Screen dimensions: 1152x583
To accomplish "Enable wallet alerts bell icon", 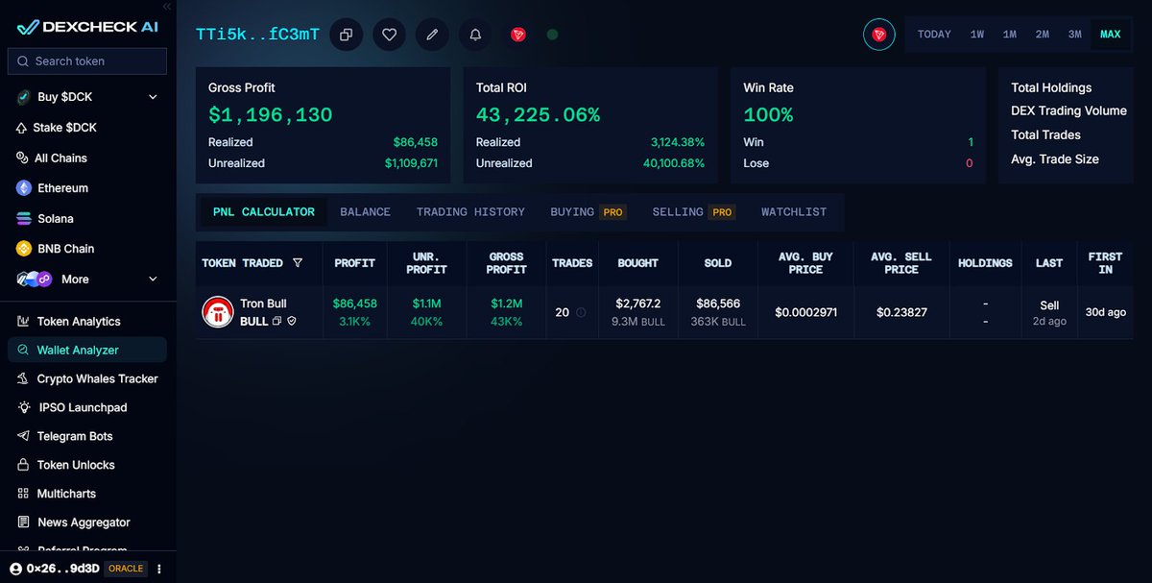I will pos(475,35).
